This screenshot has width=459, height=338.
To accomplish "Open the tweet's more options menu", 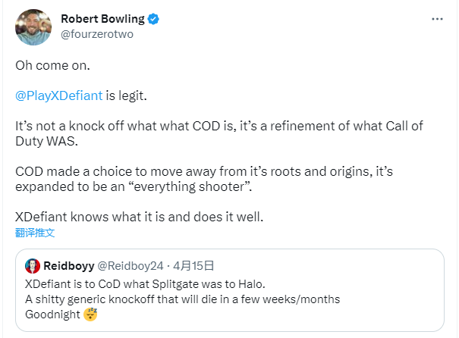I will [x=437, y=19].
